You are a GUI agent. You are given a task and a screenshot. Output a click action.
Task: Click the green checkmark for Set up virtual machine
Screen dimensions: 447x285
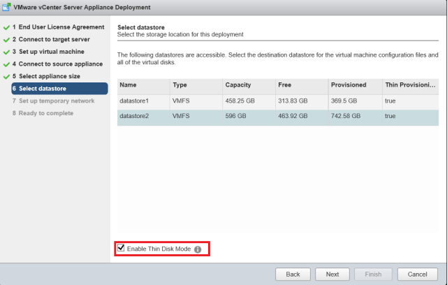(6, 52)
